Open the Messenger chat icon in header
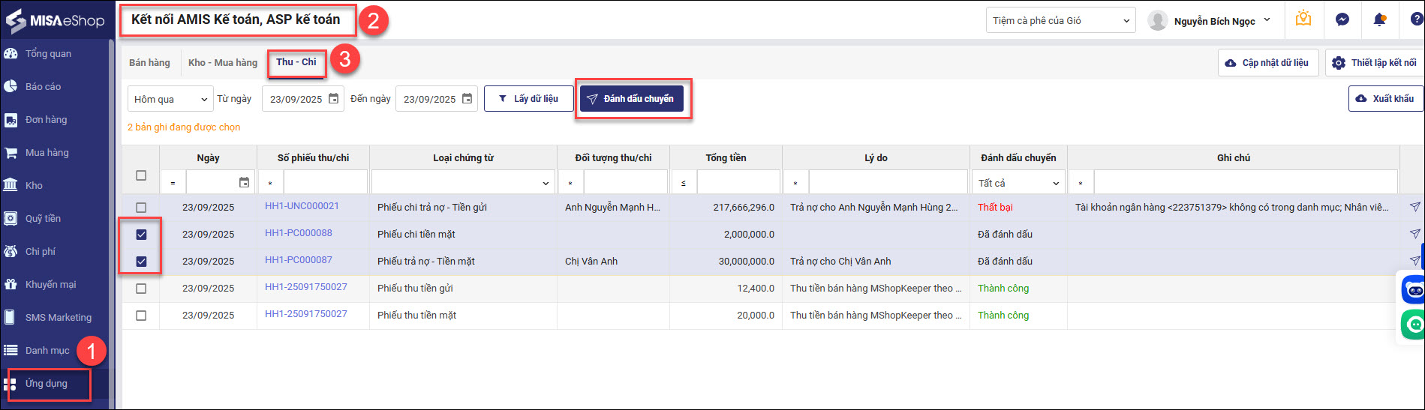 [x=1342, y=20]
